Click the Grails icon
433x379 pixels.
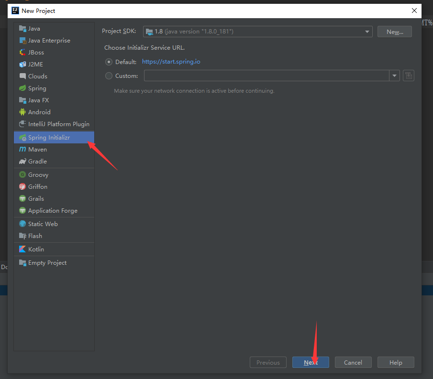[x=22, y=199]
